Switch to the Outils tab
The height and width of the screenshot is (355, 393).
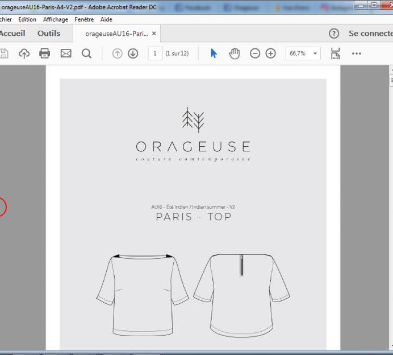pyautogui.click(x=49, y=34)
